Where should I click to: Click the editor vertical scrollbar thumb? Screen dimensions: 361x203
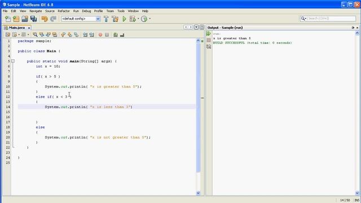pyautogui.click(x=198, y=107)
